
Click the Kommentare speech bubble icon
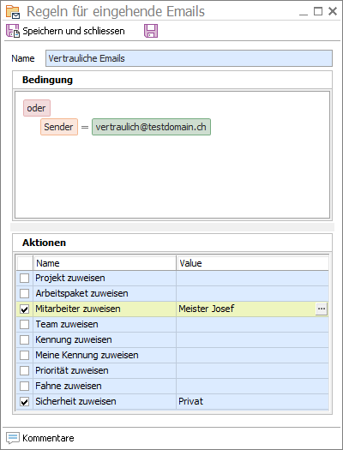(13, 438)
